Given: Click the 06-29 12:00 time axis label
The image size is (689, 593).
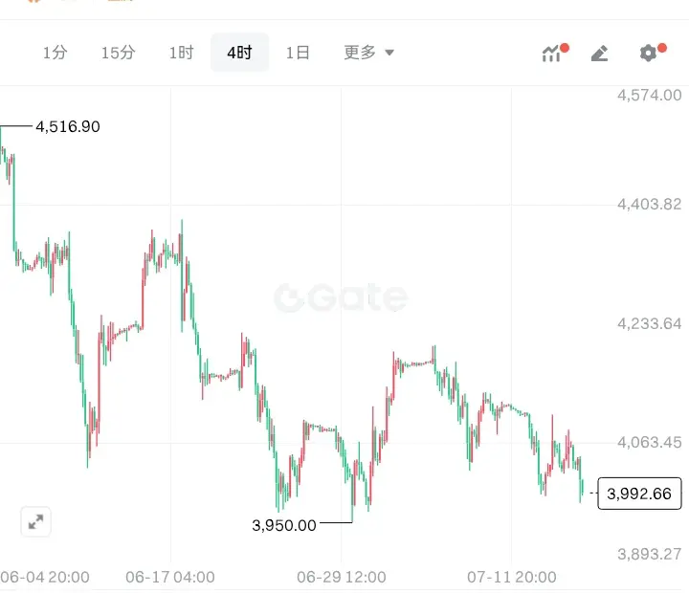Looking at the screenshot, I should (342, 577).
